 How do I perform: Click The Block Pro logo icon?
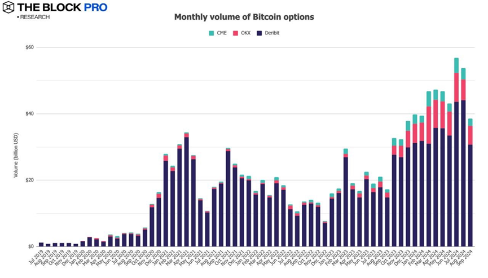8,8
